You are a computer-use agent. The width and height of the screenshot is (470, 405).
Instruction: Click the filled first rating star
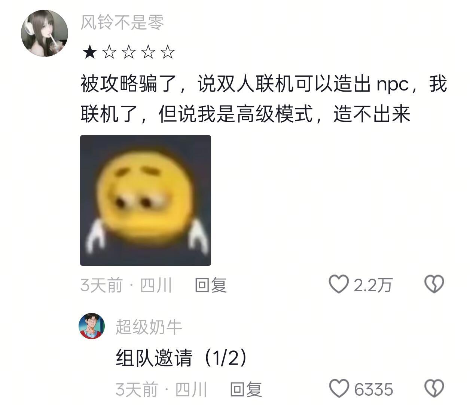89,52
